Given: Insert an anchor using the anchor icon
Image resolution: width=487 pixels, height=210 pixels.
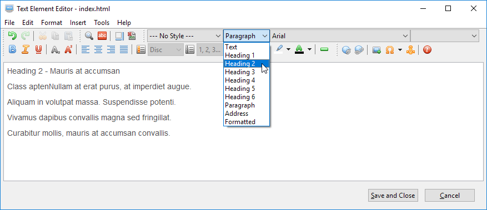Looking at the screenshot, I should click(x=410, y=49).
